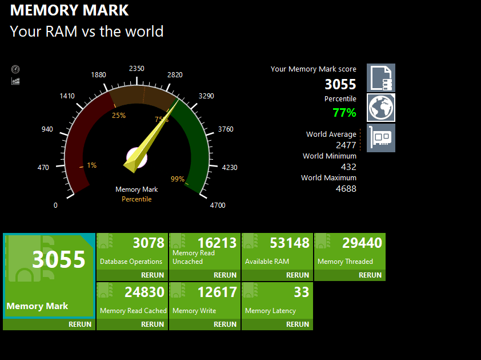Select the Memory Latency result tile

click(x=277, y=301)
